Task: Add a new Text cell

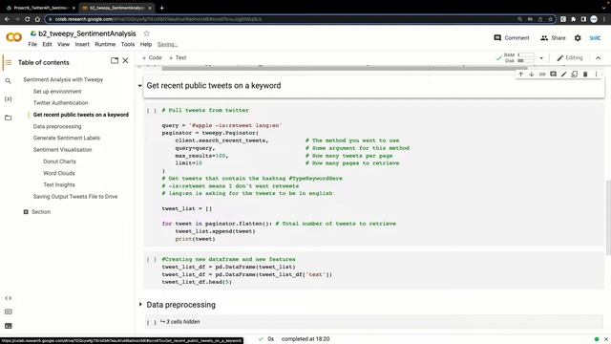Action: (x=178, y=57)
